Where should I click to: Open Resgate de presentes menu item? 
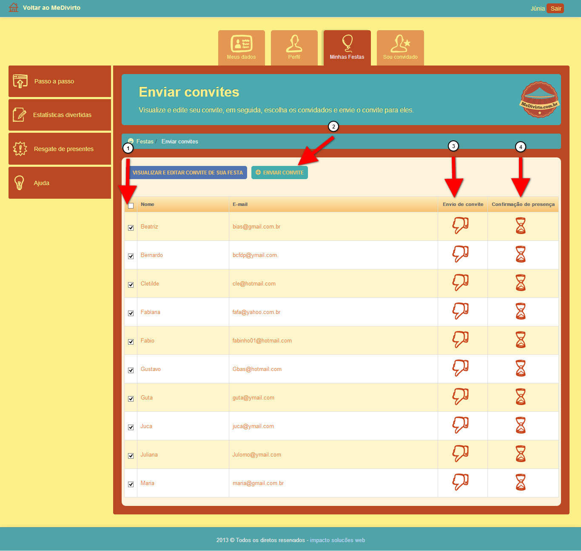[x=60, y=149]
